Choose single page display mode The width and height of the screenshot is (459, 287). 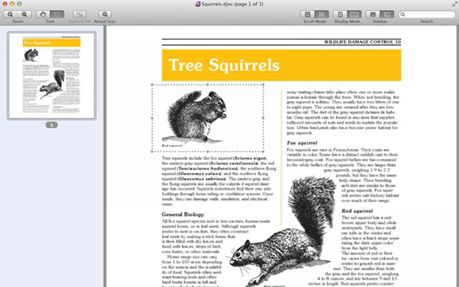[x=340, y=14]
